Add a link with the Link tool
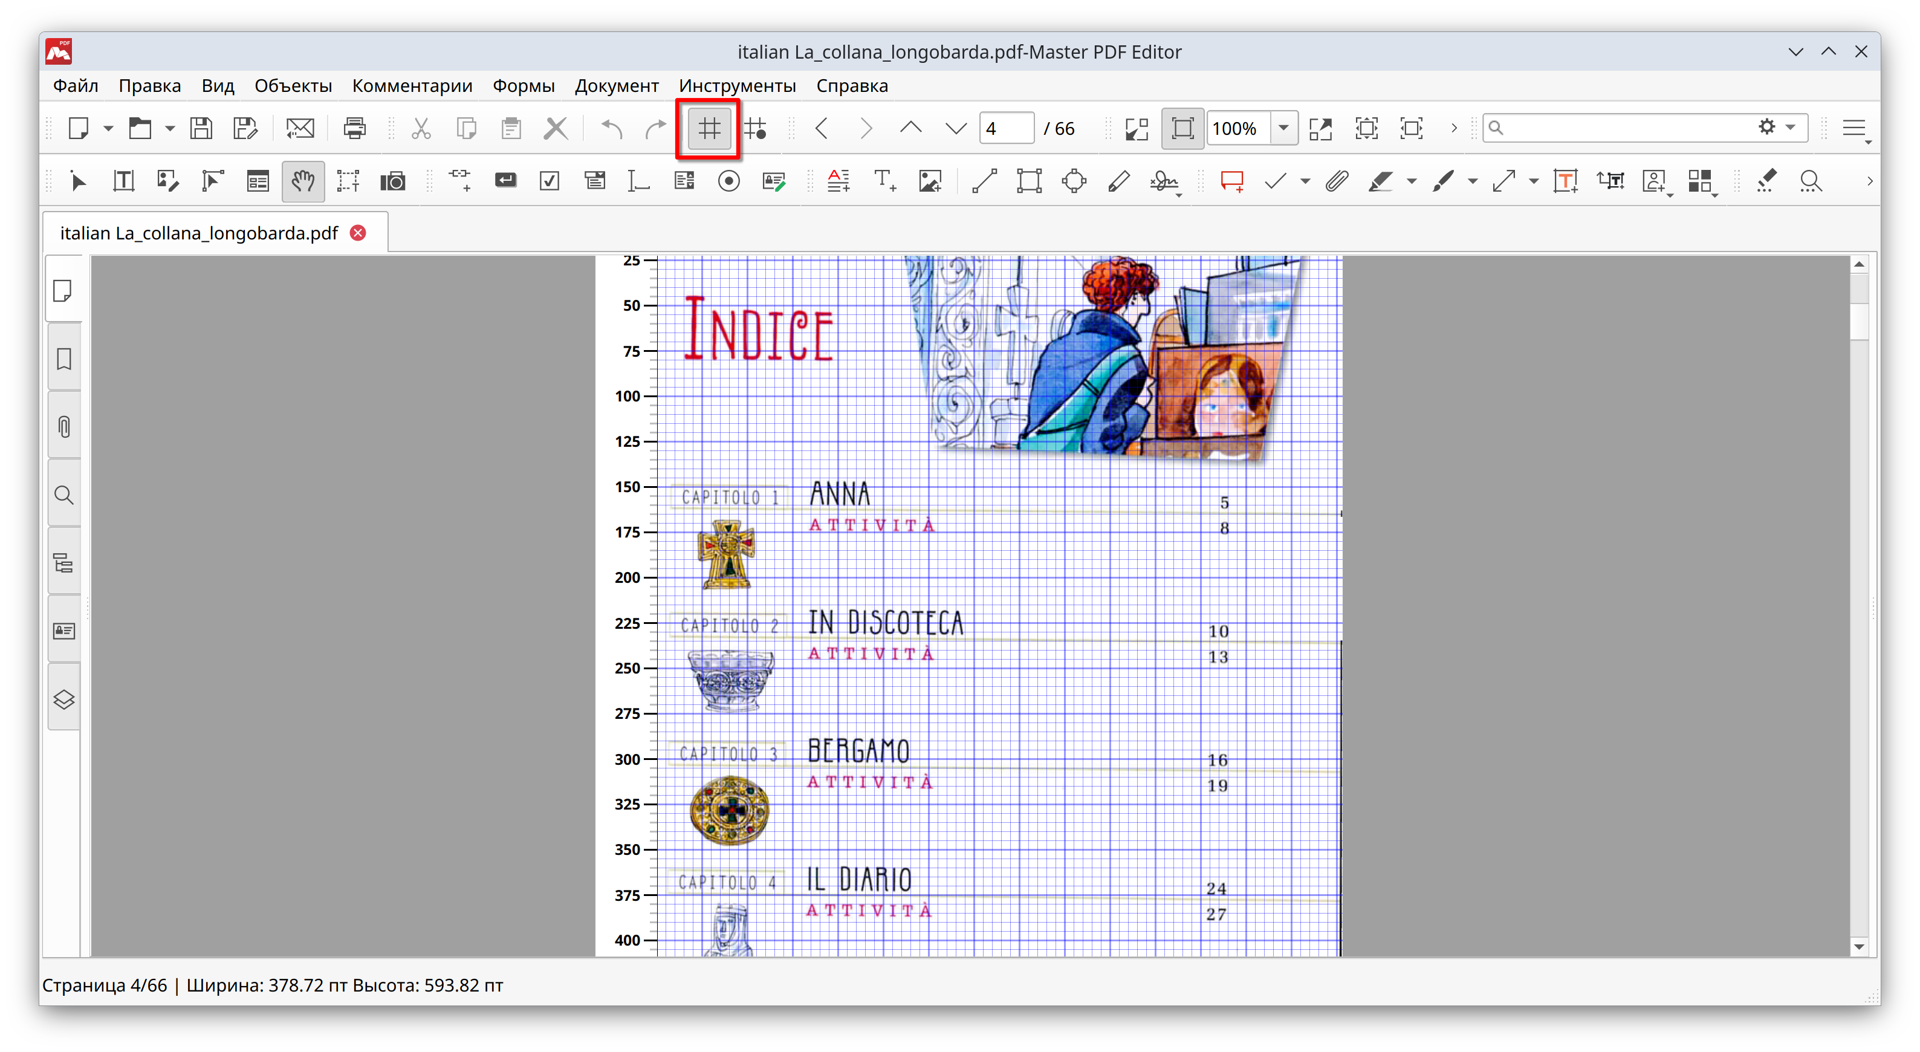This screenshot has height=1052, width=1920. pos(460,181)
